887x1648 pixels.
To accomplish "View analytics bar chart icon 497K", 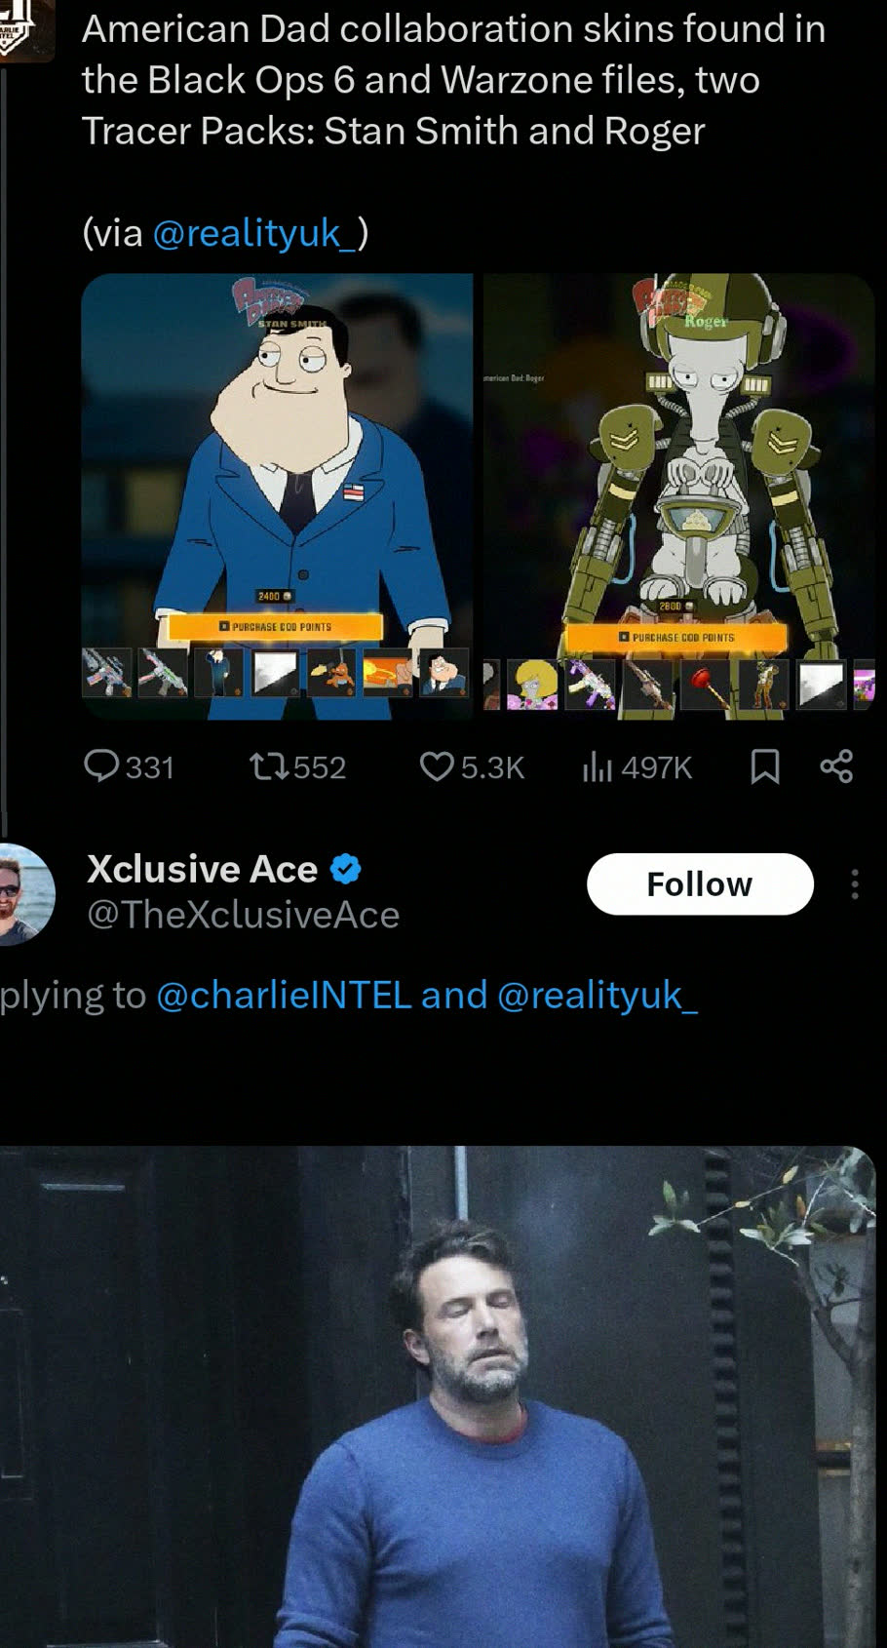I will (x=597, y=766).
